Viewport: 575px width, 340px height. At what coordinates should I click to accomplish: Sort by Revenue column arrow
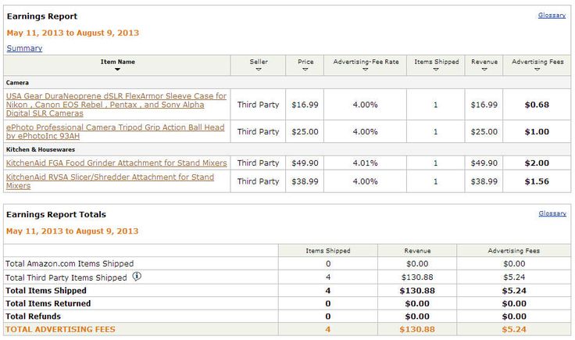[484, 70]
